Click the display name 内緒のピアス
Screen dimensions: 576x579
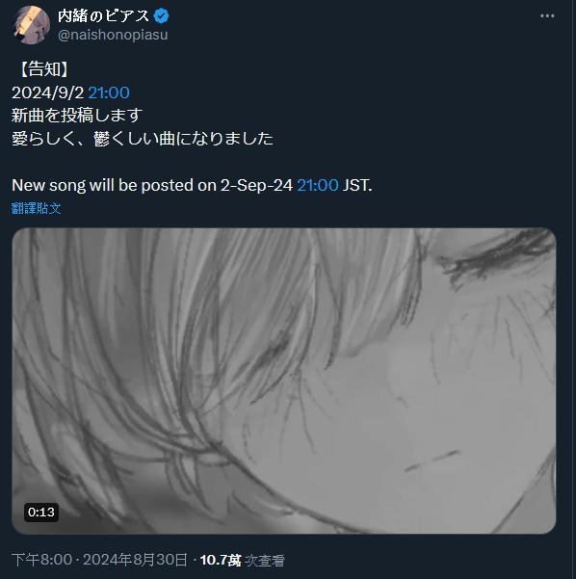coord(104,15)
